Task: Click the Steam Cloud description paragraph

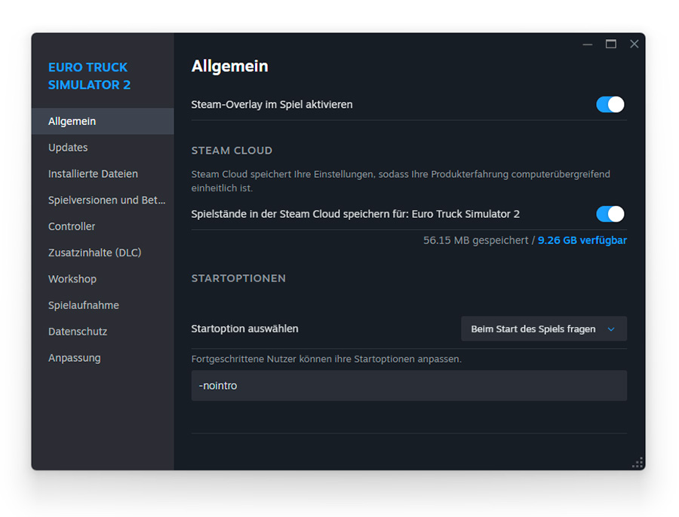Action: (401, 181)
